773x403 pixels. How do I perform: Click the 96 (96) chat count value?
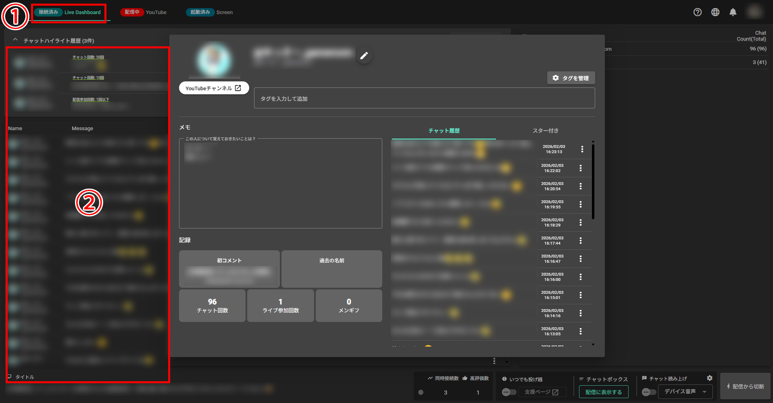pos(758,49)
